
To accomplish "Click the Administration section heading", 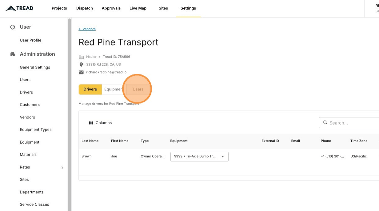I will coord(38,54).
